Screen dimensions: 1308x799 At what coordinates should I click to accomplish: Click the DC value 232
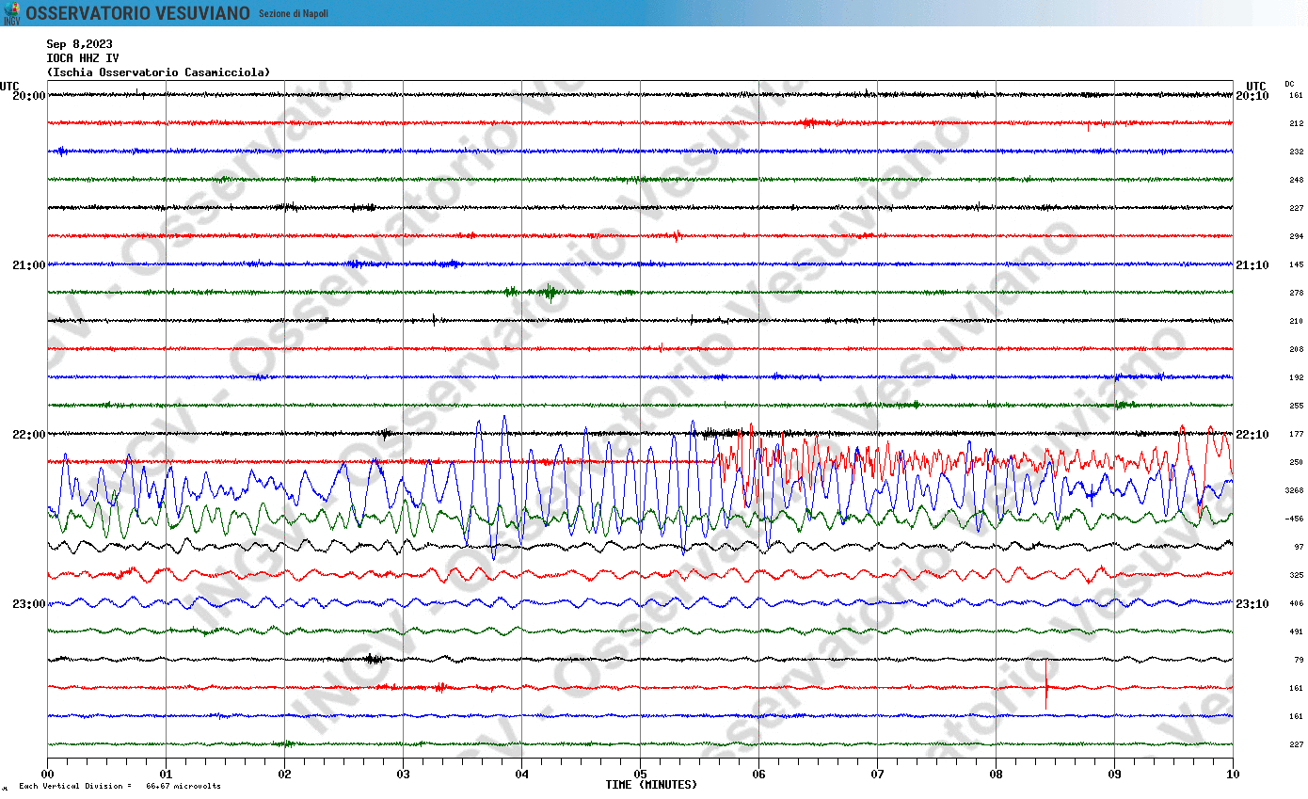tap(1296, 152)
